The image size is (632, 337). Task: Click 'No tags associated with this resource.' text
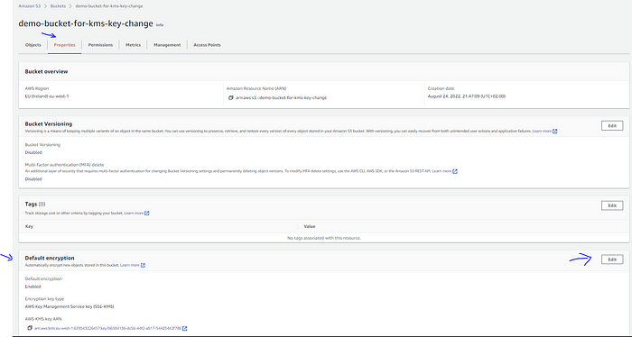tap(324, 238)
